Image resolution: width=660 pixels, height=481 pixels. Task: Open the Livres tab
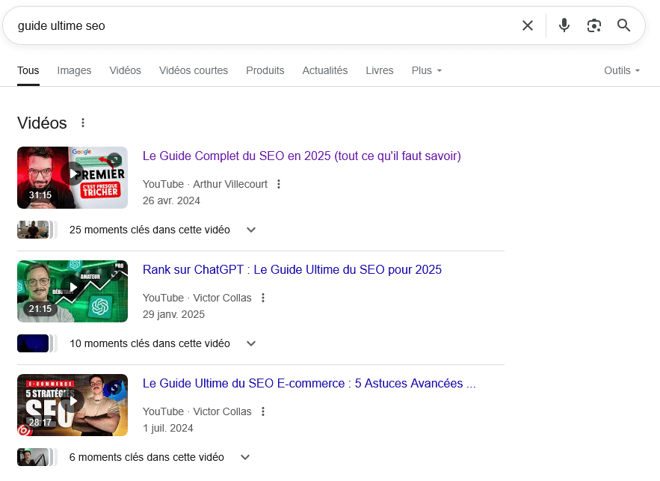(x=380, y=70)
